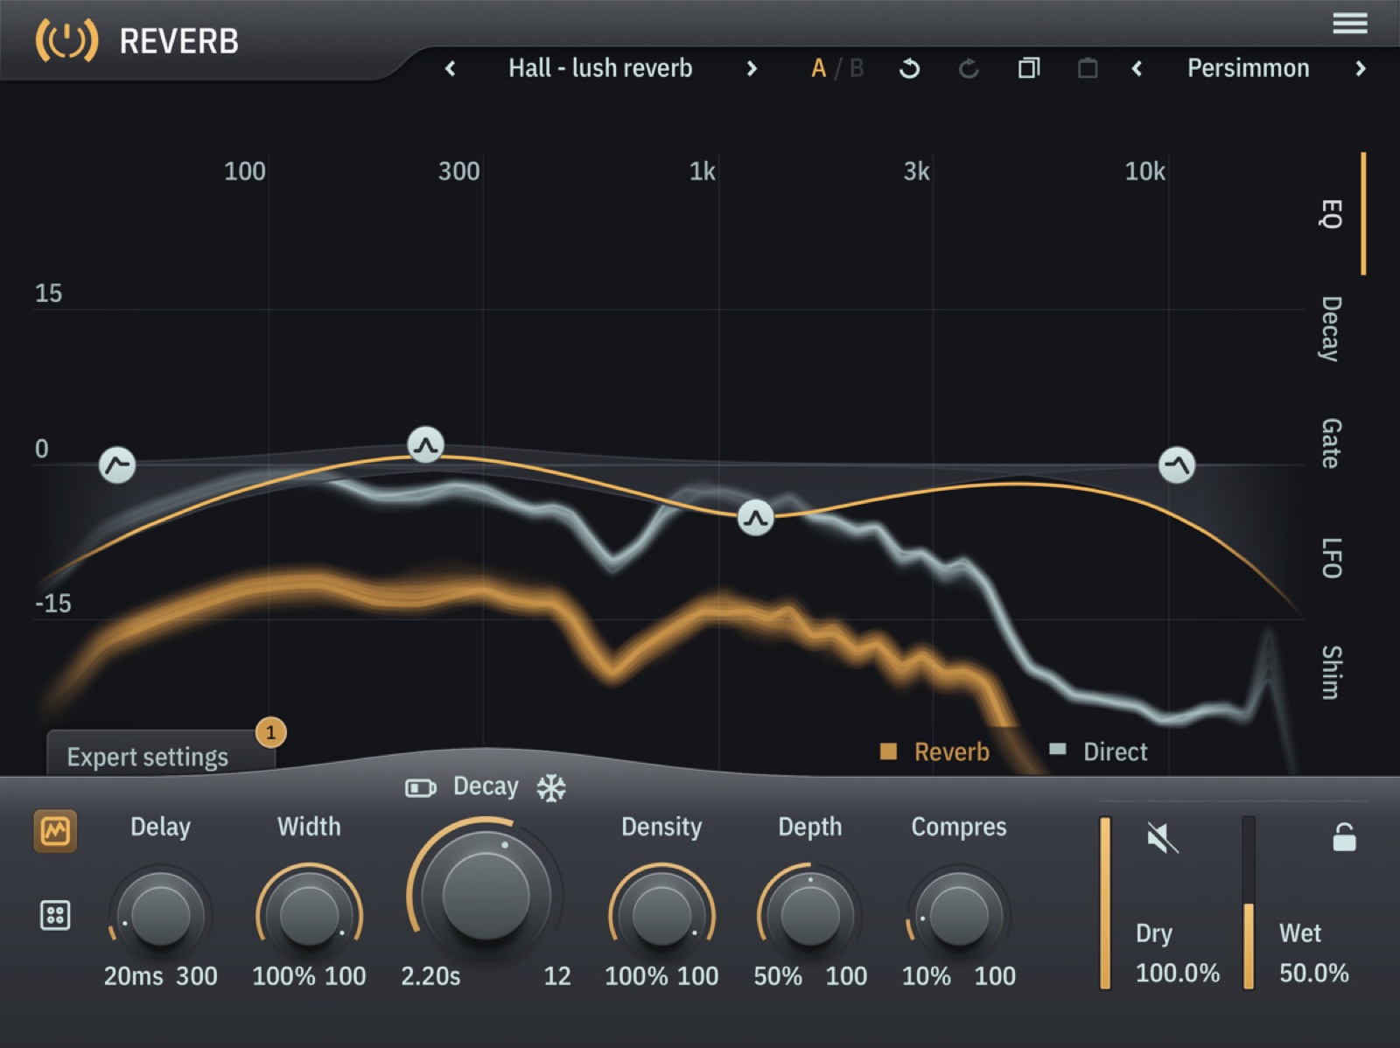
Task: Switch to the Decay tab
Action: 1331,329
